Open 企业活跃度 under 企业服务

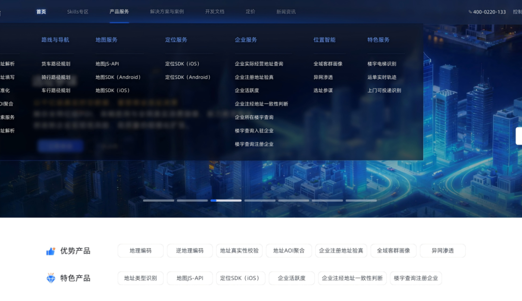pyautogui.click(x=246, y=90)
